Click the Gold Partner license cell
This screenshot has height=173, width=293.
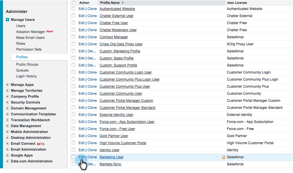pyautogui.click(x=237, y=136)
